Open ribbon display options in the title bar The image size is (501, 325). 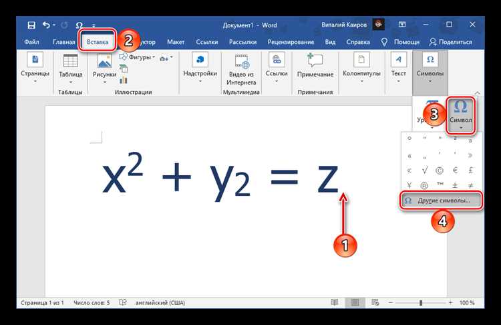pos(402,25)
